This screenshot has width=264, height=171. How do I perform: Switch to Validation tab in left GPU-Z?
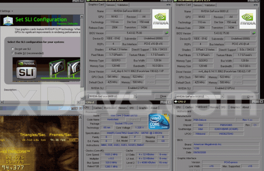(123, 5)
